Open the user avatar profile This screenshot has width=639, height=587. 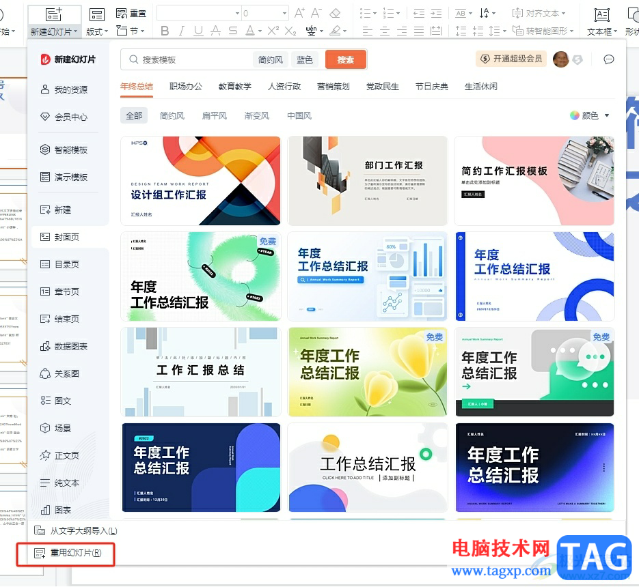pos(561,59)
